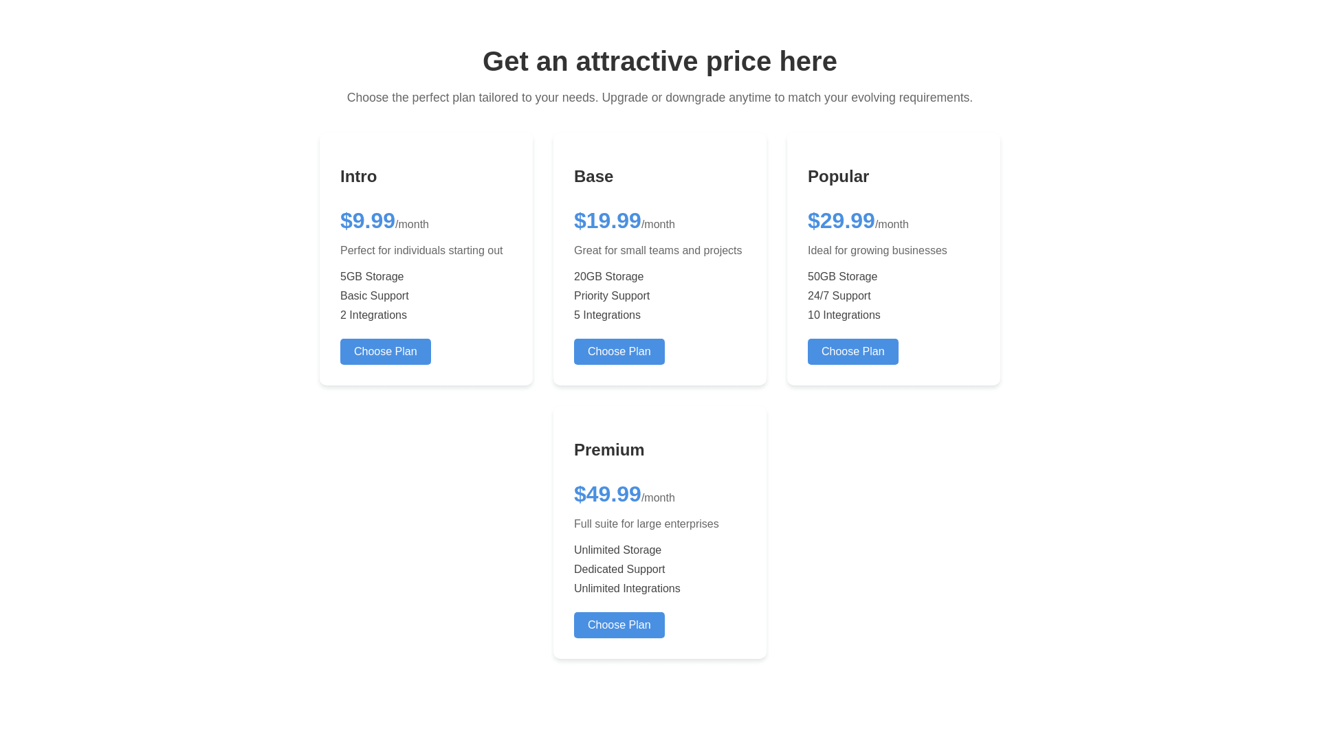
Task: Click the 5GB Storage feature line
Action: [x=372, y=277]
